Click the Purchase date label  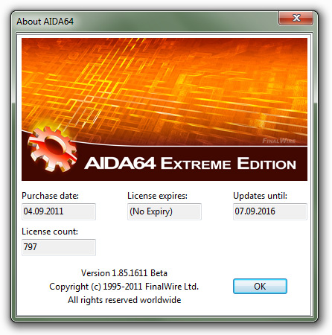point(50,196)
